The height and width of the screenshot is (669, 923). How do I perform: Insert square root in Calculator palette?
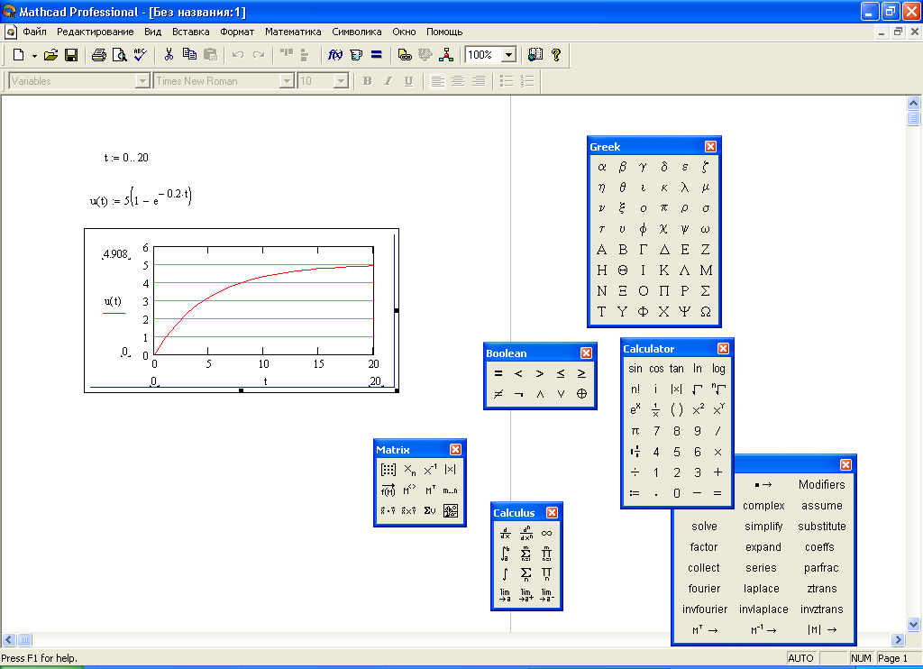pos(698,389)
